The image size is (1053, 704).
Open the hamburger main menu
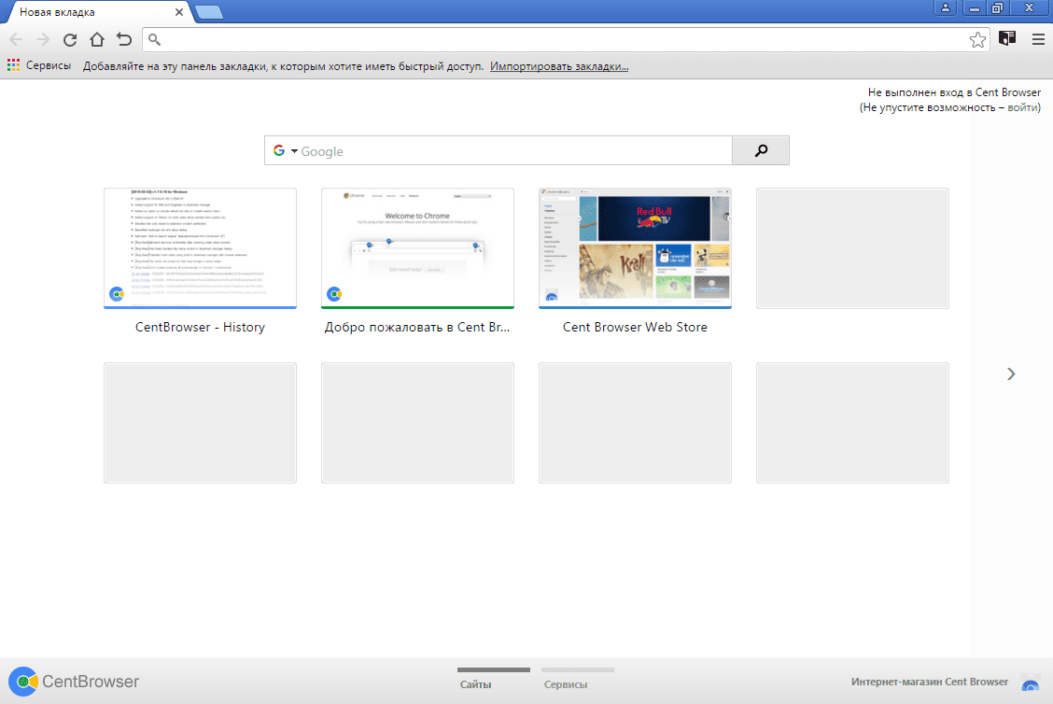[1037, 39]
